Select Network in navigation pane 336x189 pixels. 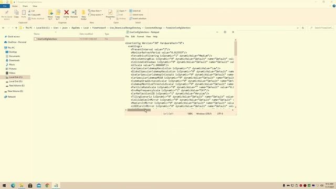pos(12,97)
